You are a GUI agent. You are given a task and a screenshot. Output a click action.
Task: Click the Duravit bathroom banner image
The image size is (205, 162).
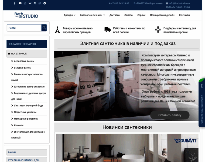pyautogui.click(x=127, y=148)
